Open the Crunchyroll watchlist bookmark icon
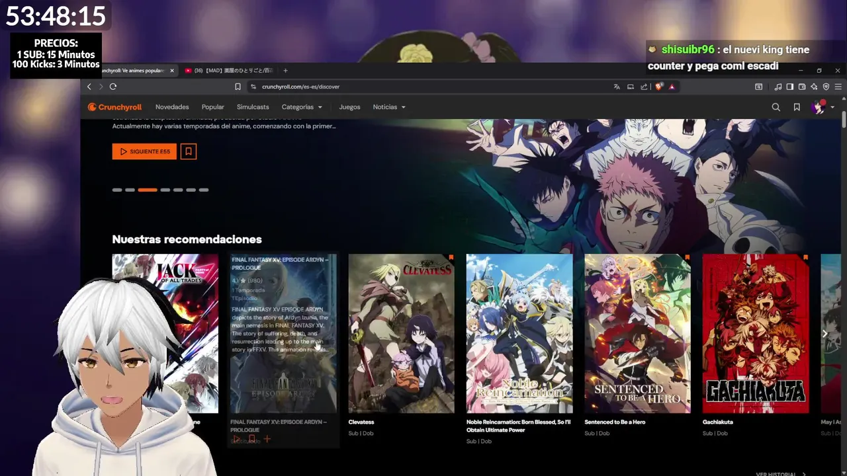The image size is (847, 476). (x=797, y=107)
